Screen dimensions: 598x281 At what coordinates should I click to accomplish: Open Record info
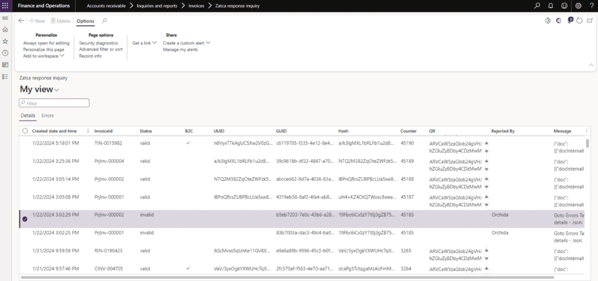point(90,56)
